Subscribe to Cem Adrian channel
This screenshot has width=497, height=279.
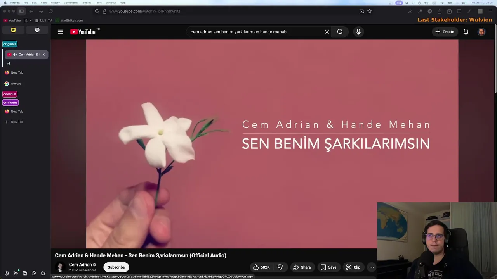[116, 267]
